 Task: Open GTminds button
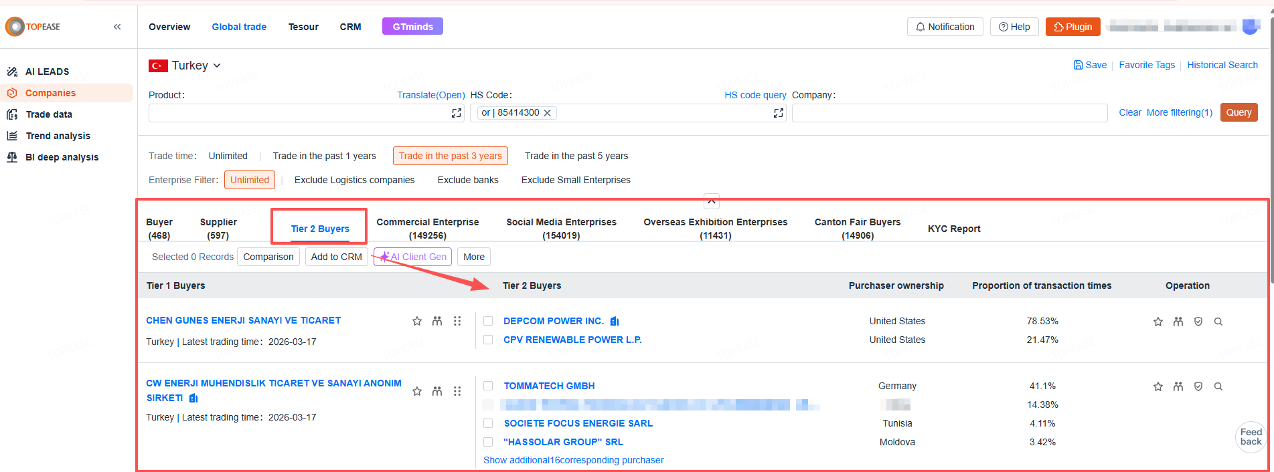coord(412,27)
